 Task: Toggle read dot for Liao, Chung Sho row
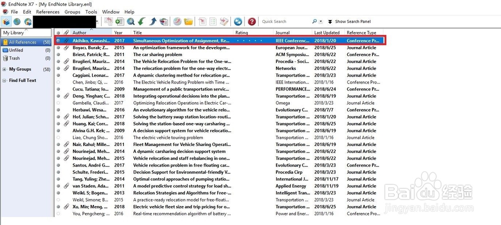point(58,137)
